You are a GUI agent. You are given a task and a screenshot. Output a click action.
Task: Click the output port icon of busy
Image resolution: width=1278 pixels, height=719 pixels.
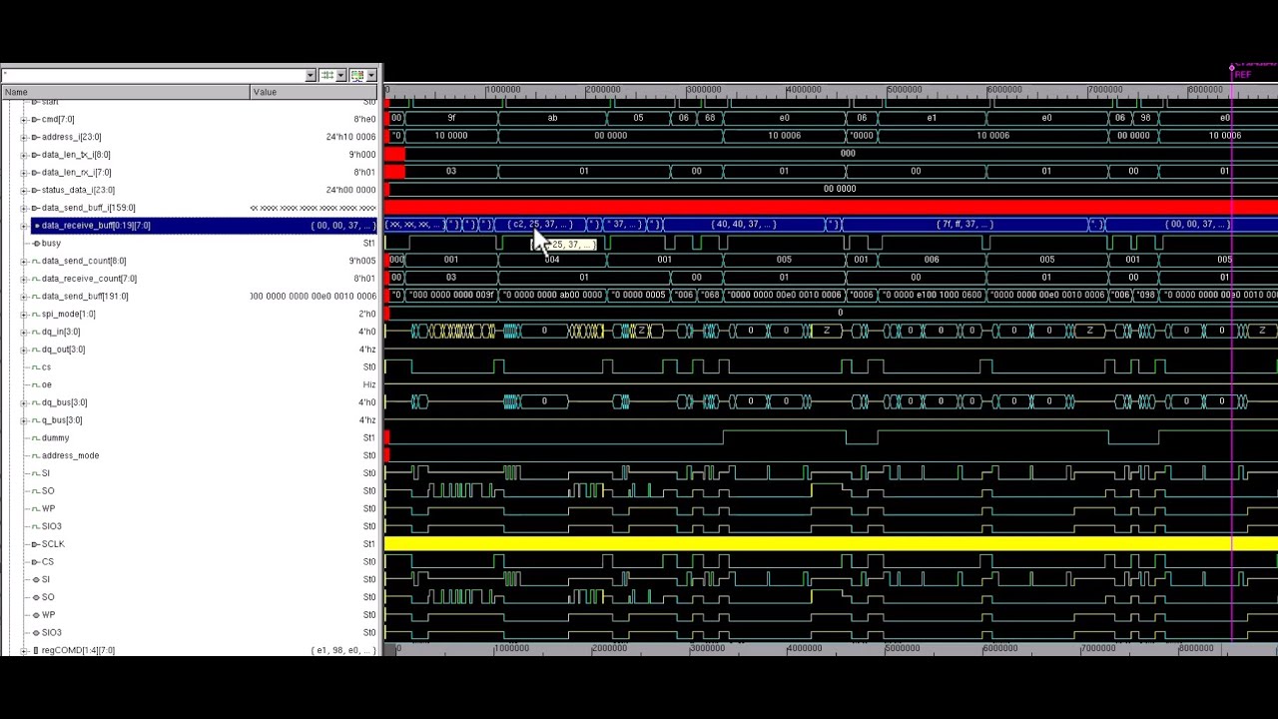coord(36,243)
